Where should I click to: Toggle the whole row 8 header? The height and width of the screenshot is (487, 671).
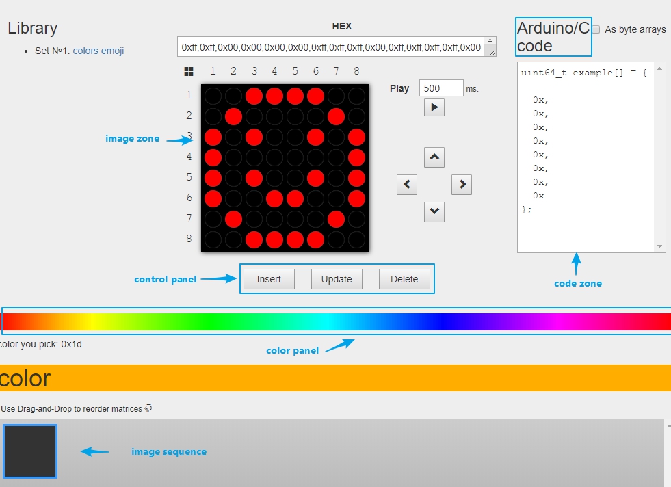(x=189, y=239)
